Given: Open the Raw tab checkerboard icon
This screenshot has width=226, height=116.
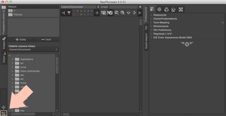Looking at the screenshot, I should click(x=181, y=10).
